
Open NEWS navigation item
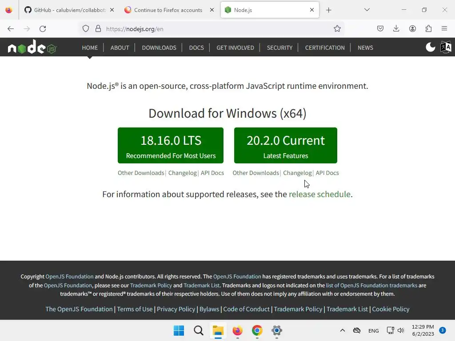click(365, 48)
